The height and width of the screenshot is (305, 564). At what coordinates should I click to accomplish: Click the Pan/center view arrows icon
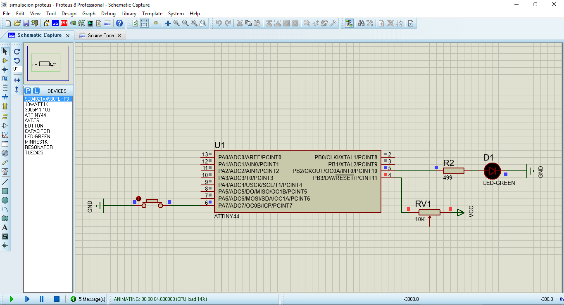click(x=168, y=23)
